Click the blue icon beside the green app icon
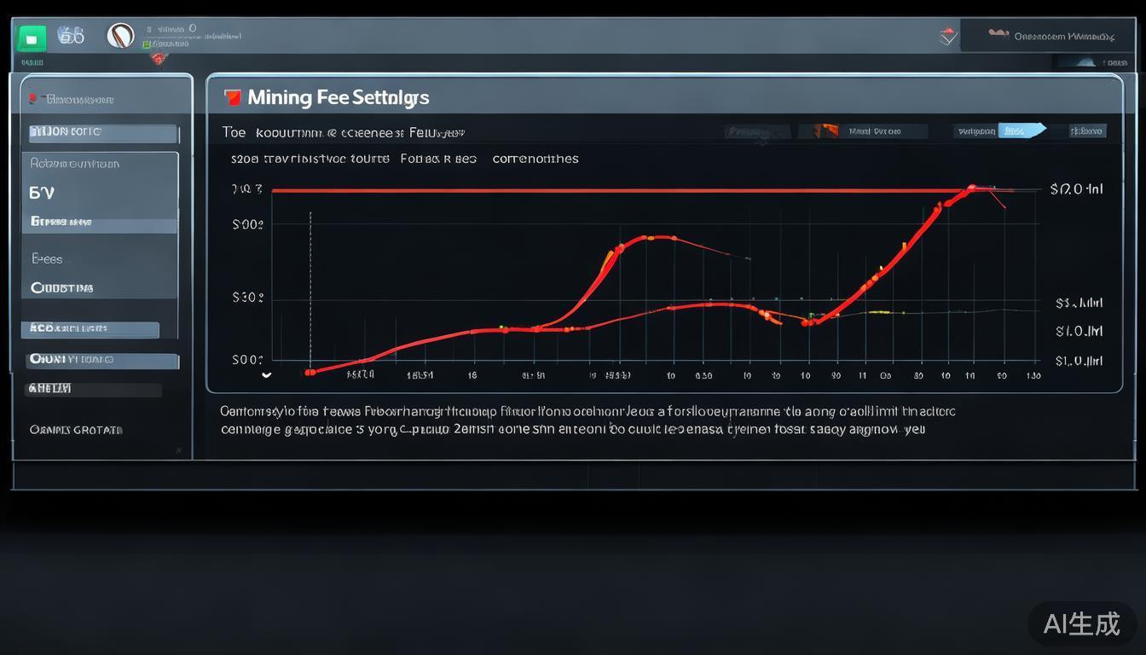Image resolution: width=1146 pixels, height=655 pixels. click(71, 36)
